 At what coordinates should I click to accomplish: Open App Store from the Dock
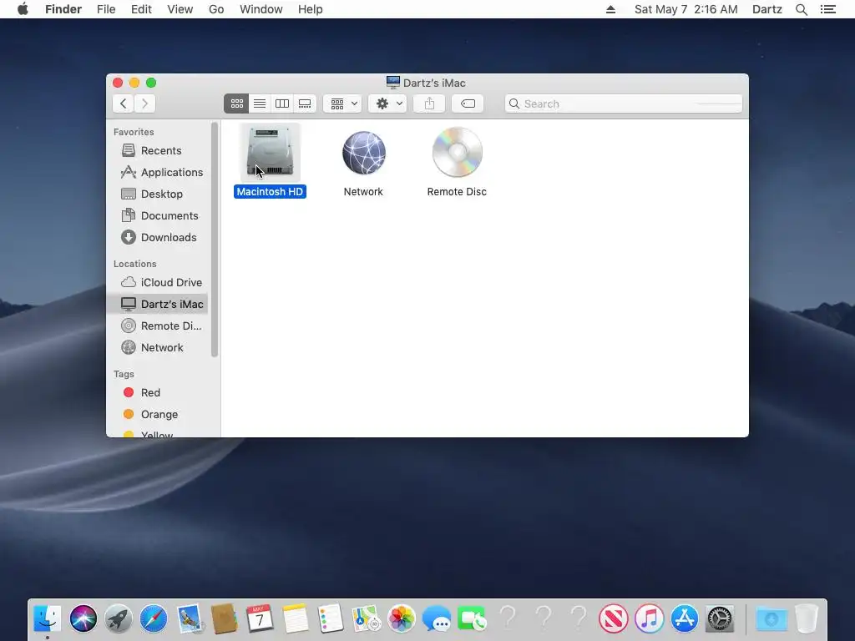tap(685, 618)
